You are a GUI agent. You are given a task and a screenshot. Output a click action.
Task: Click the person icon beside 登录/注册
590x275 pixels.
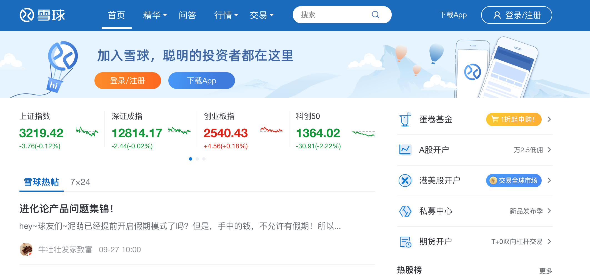tap(497, 15)
